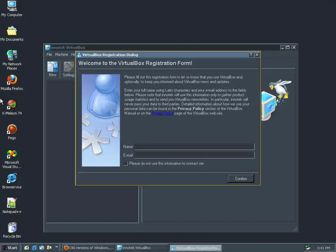Toggle 'Please do not use this information' checkbox

[x=126, y=163]
